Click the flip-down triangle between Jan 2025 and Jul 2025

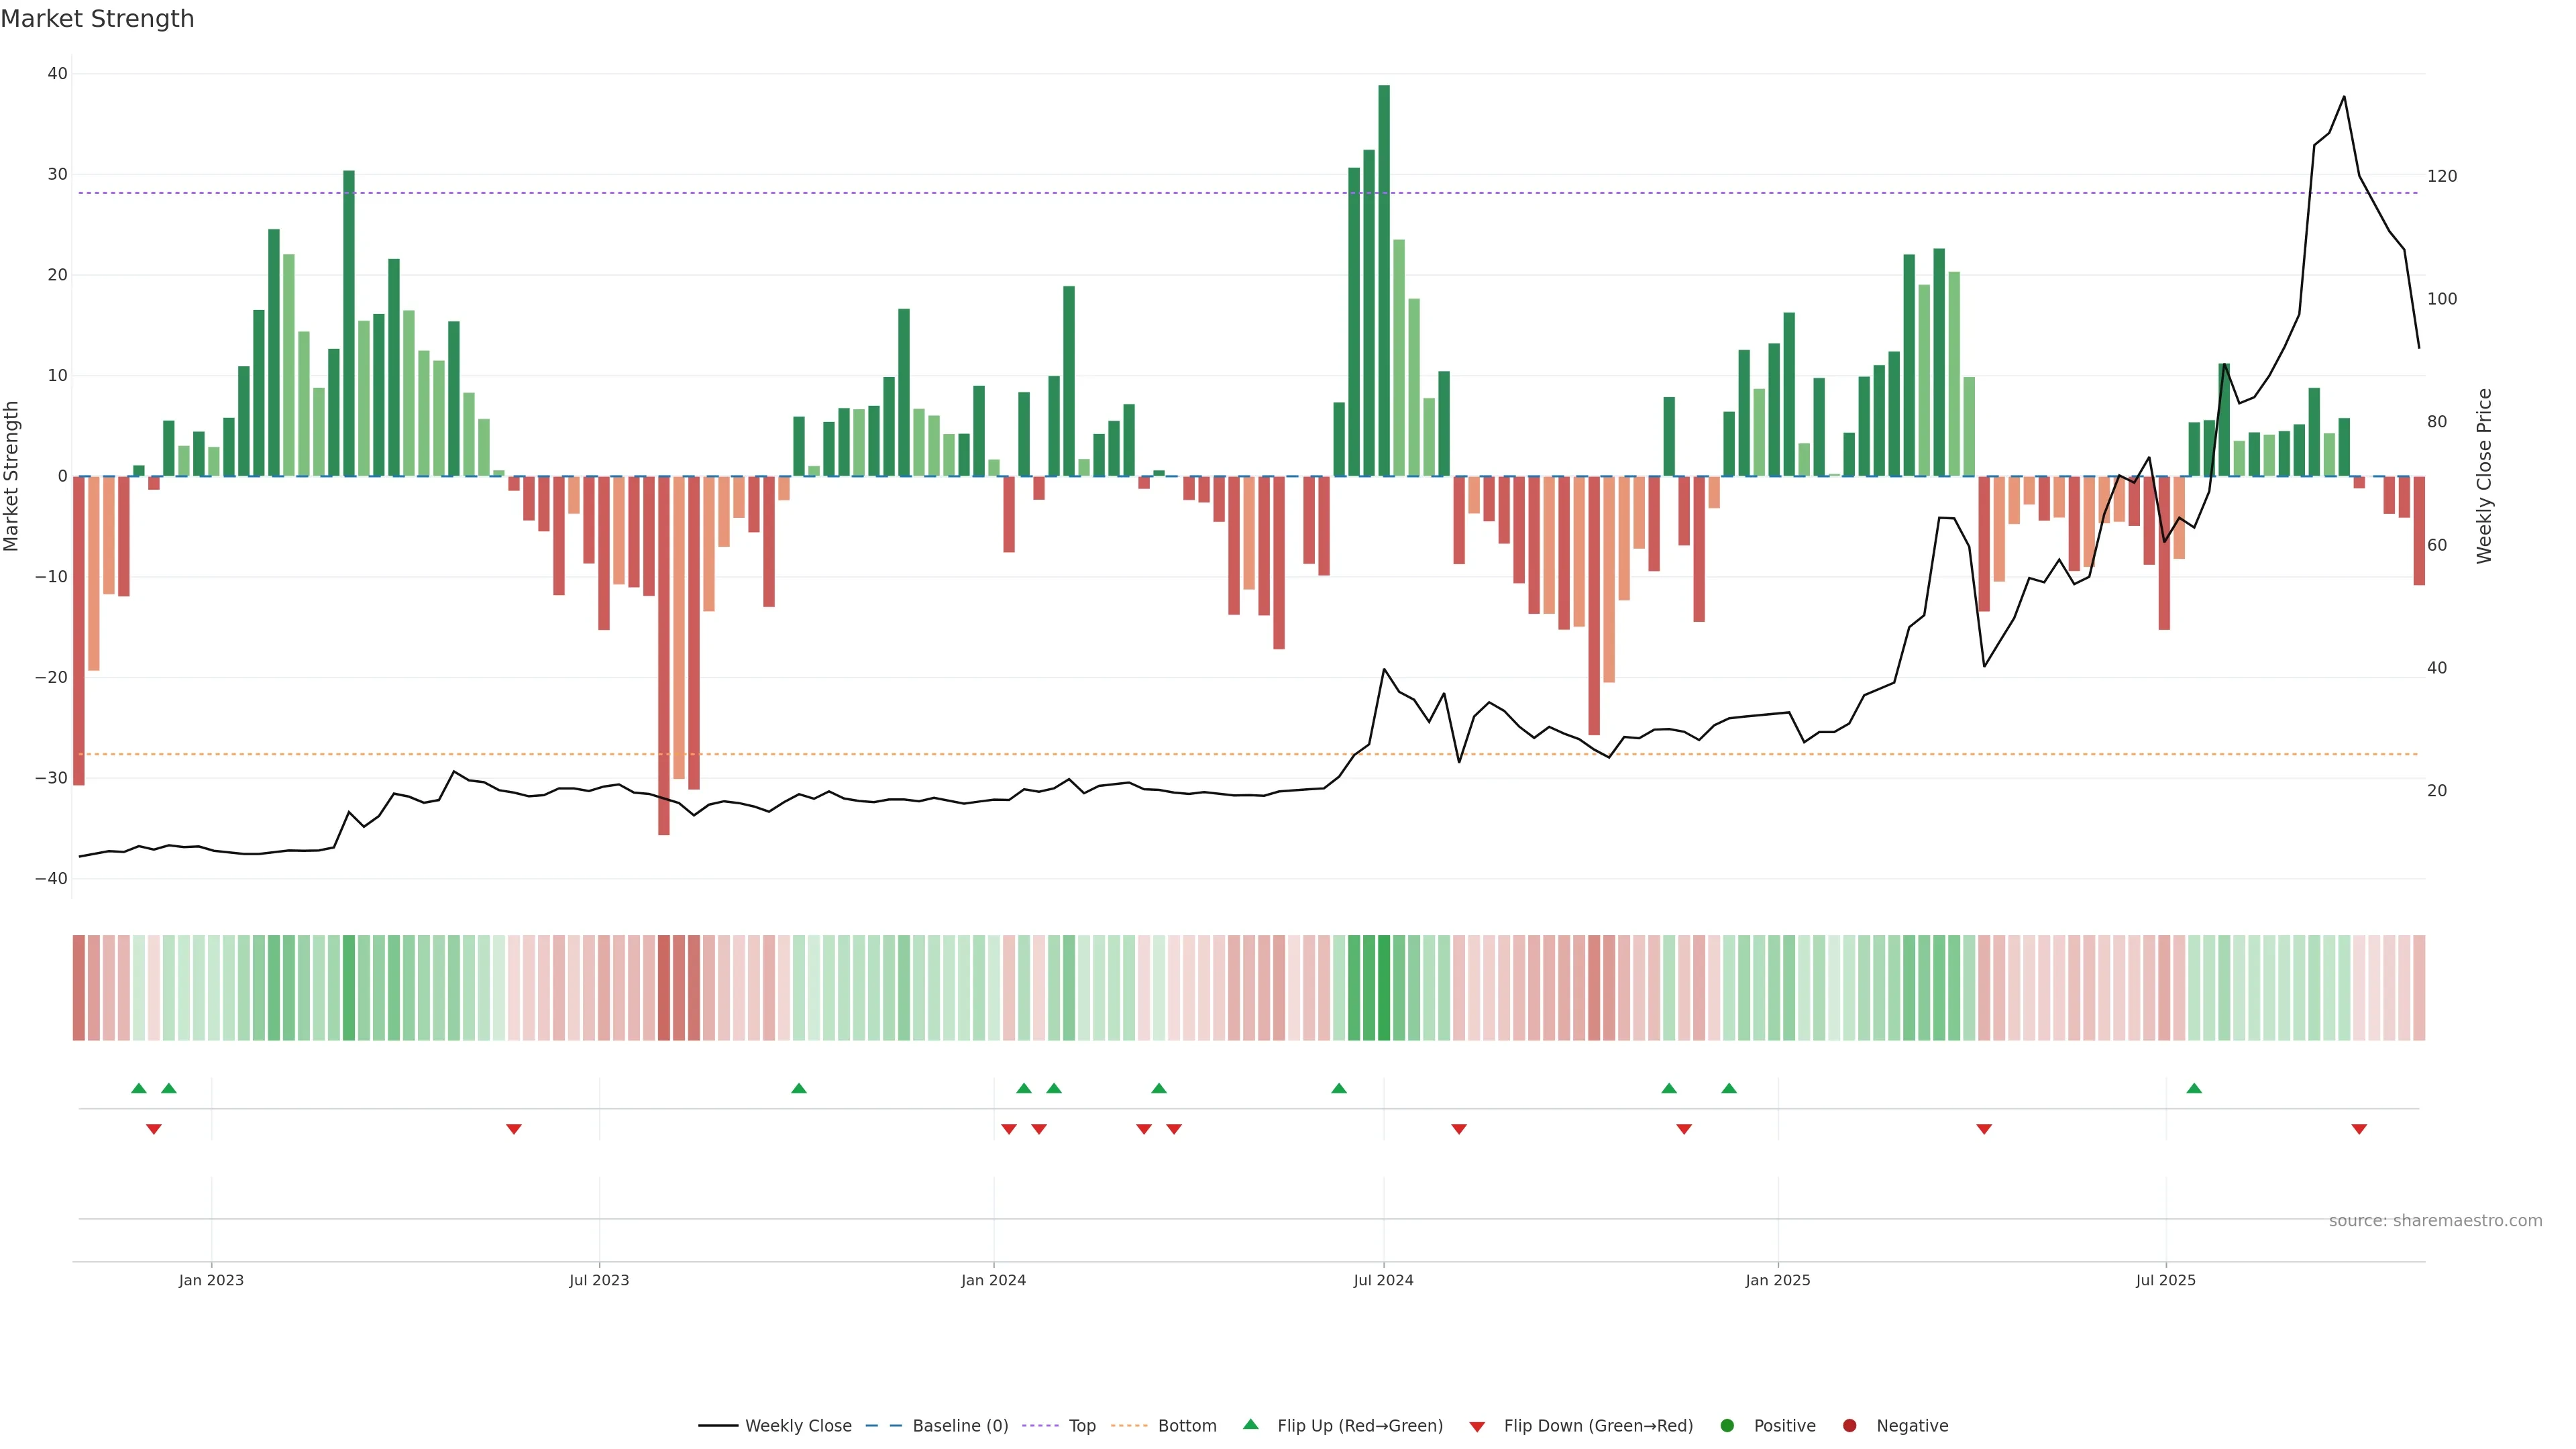[1984, 1129]
